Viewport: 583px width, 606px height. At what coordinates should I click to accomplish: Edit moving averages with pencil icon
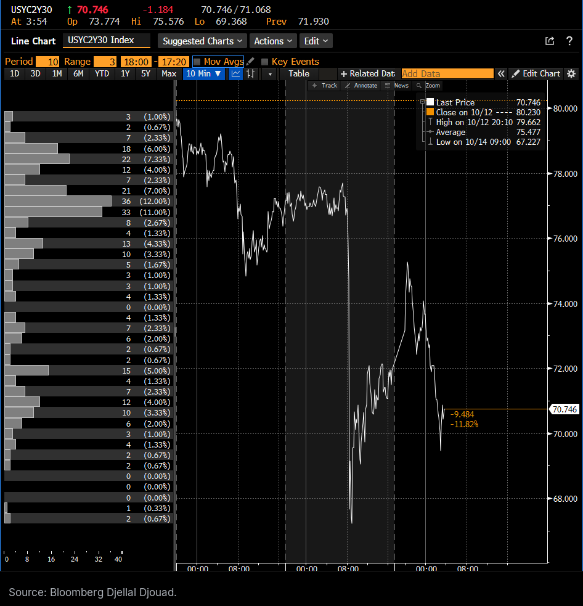click(x=250, y=61)
